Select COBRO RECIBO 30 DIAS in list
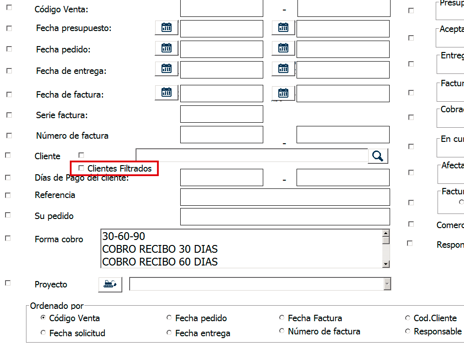The height and width of the screenshot is (349, 464). click(160, 249)
